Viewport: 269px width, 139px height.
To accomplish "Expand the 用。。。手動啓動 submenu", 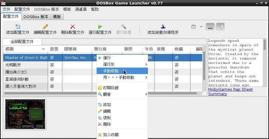I will [x=122, y=77].
